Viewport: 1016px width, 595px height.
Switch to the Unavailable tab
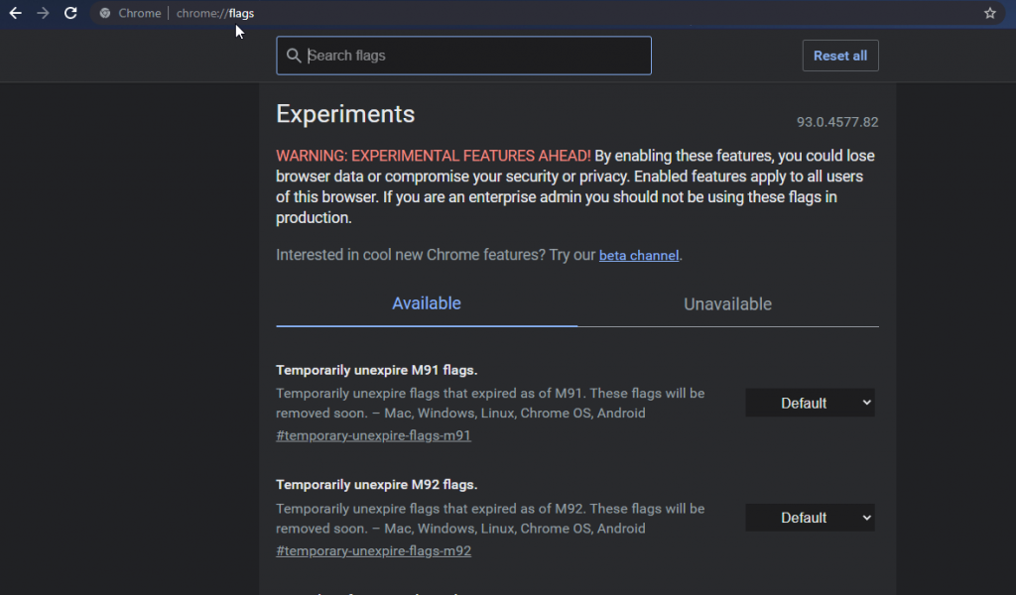point(727,304)
